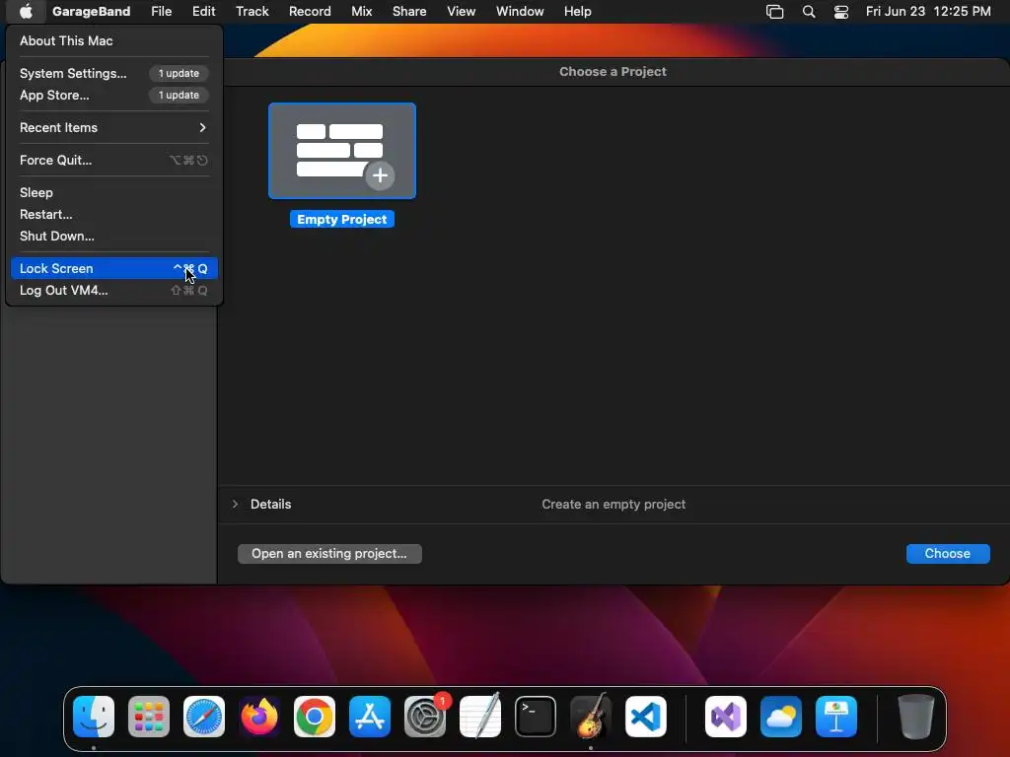Open the Share menu

409,11
